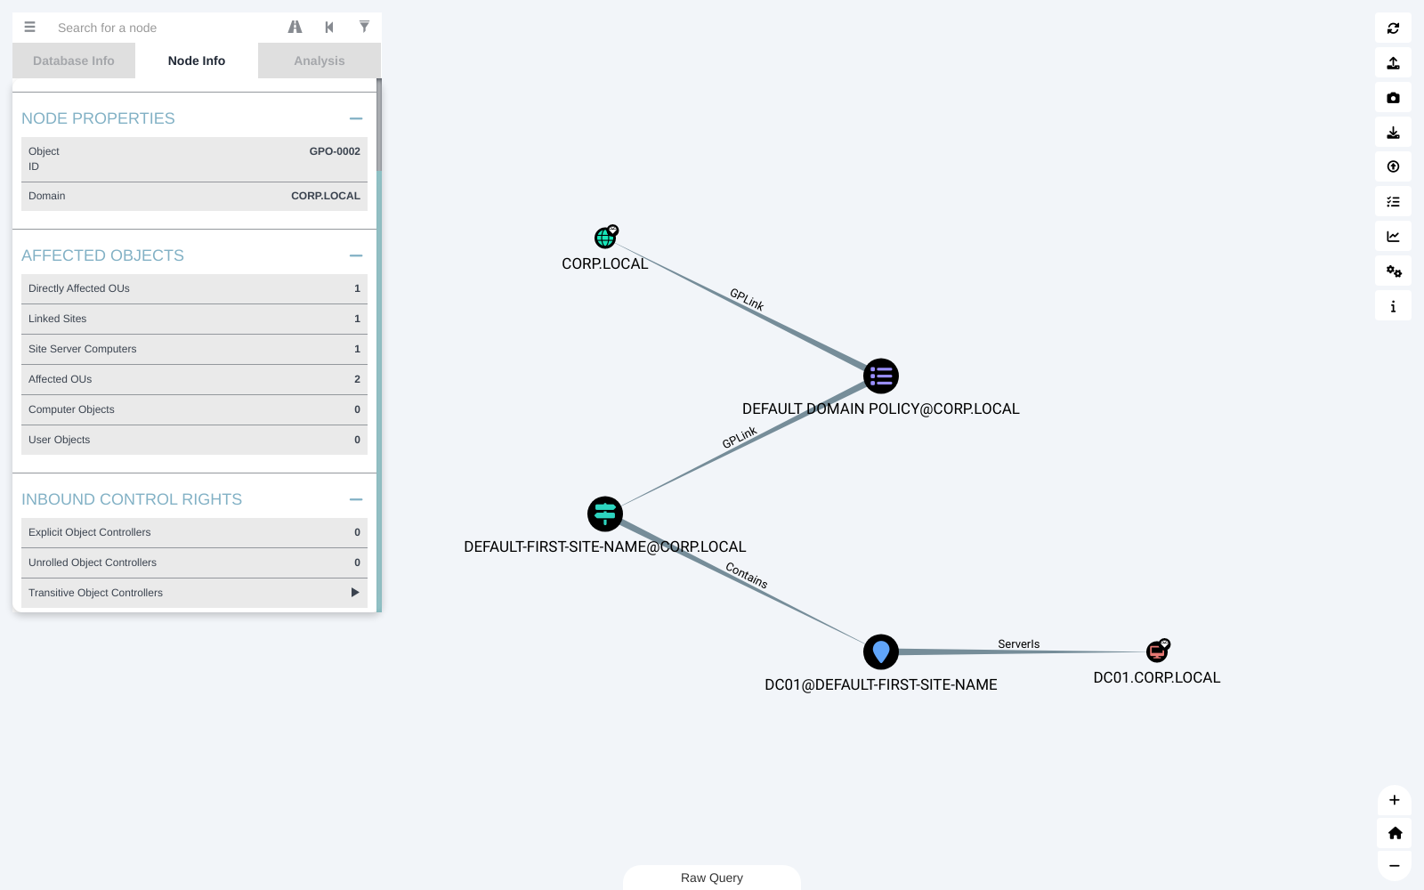Screen dimensions: 1424x890
Task: Switch to the Analysis tab
Action: coord(320,61)
